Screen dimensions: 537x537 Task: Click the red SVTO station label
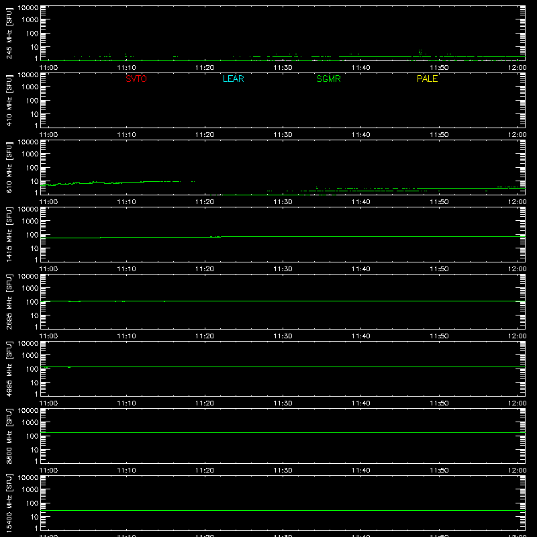(136, 79)
